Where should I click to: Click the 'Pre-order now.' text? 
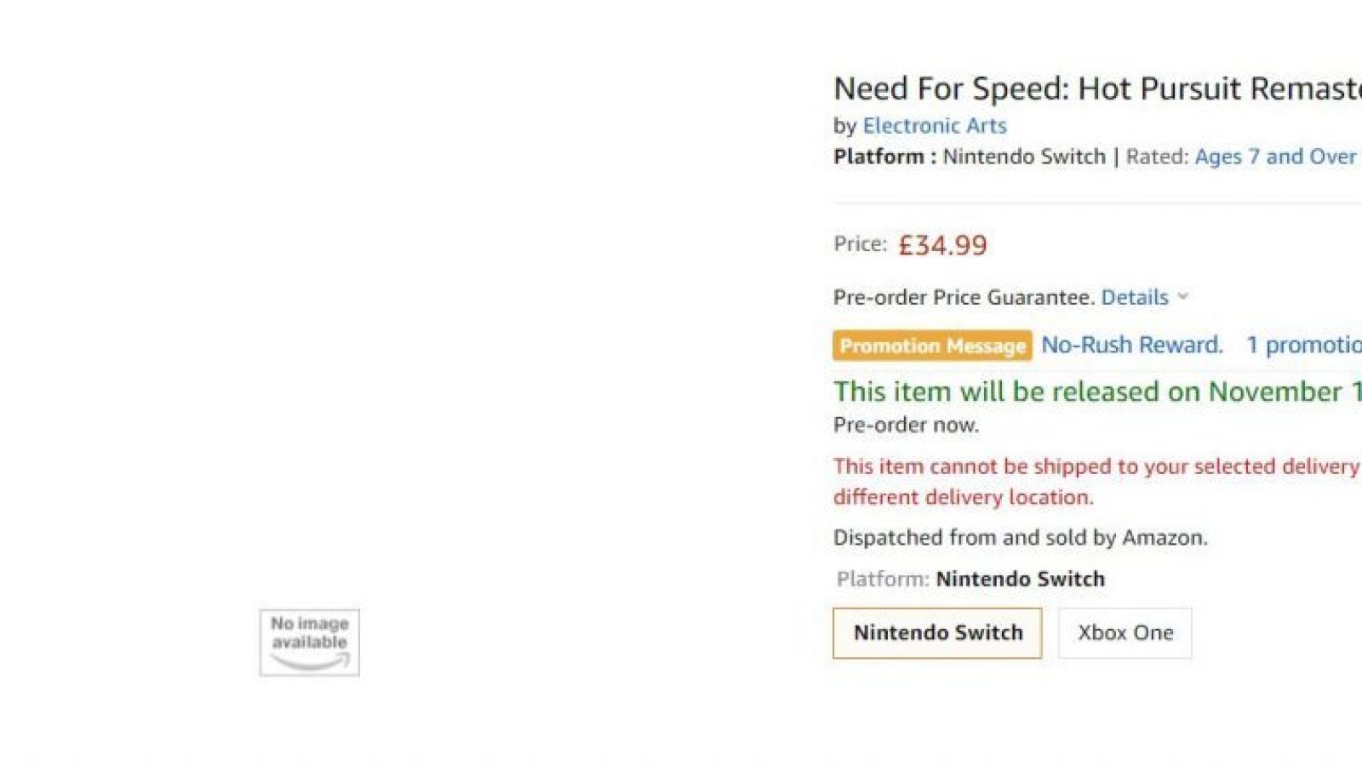coord(906,425)
